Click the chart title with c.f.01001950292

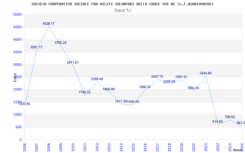[x=122, y=4]
